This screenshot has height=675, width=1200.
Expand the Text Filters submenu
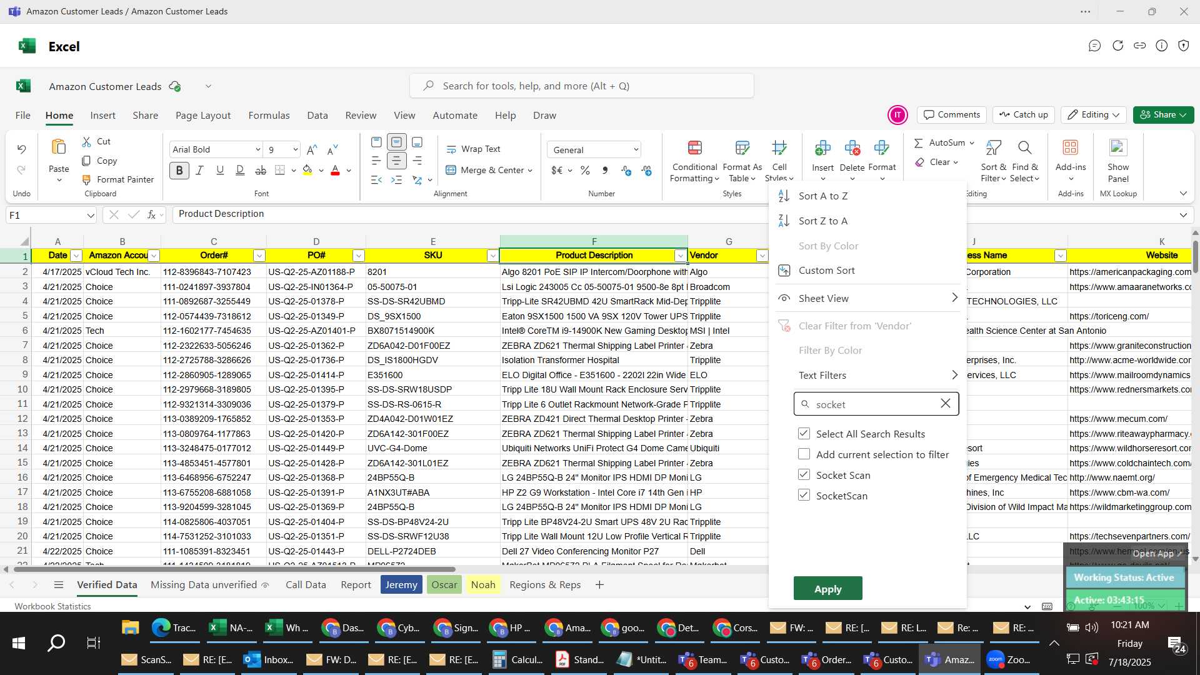click(866, 375)
